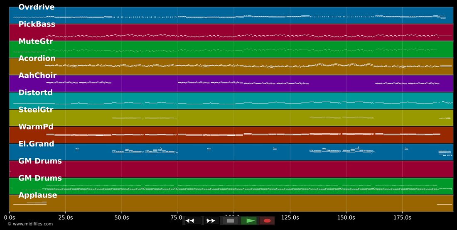
Task: Select the SteelGtr track label
Action: 36,110
